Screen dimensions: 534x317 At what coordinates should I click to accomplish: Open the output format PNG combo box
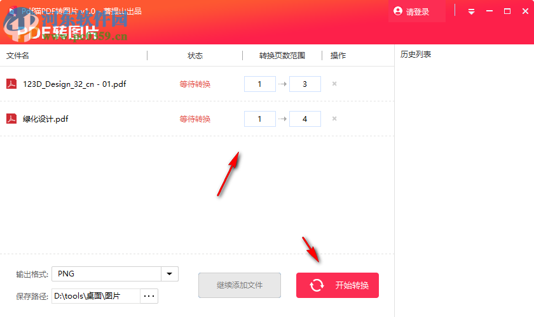pyautogui.click(x=115, y=274)
